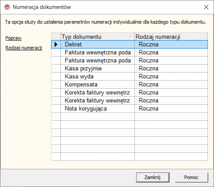The image size is (214, 187).
Task: Click the Roczna cell for Kompensata
Action: click(171, 84)
